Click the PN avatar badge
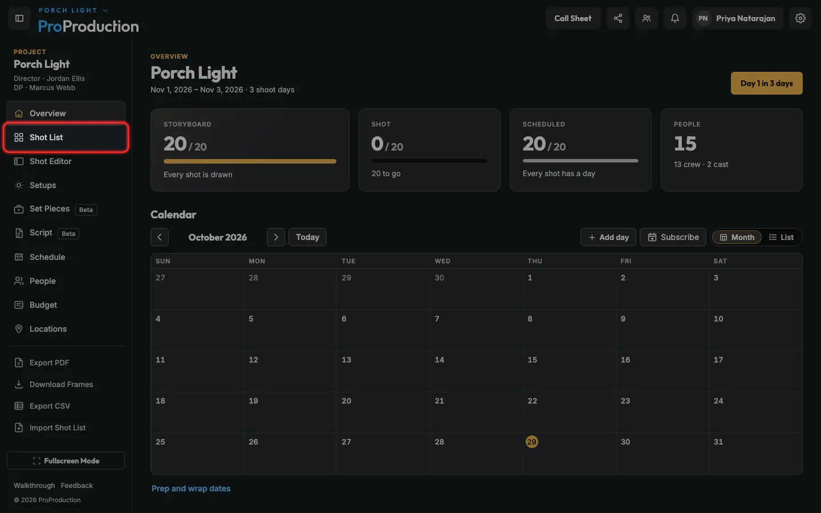 tap(703, 18)
